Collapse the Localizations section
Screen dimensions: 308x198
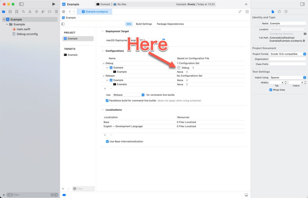click(102, 110)
